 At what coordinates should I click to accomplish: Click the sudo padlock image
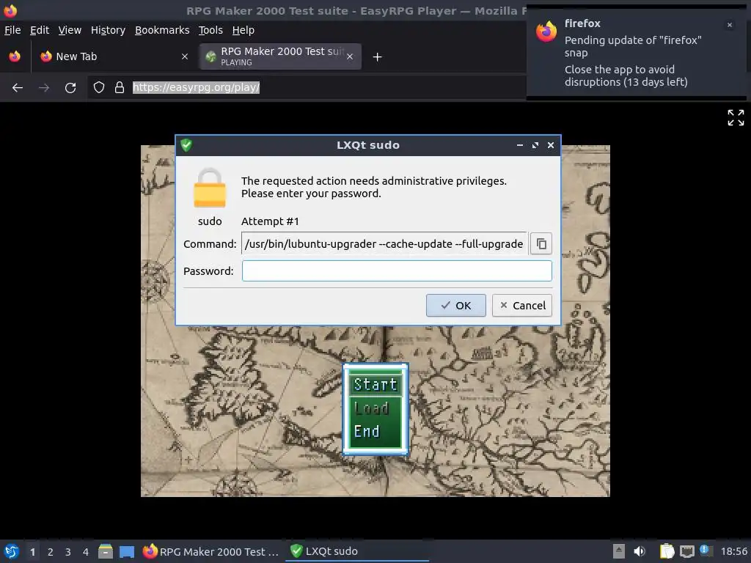point(209,188)
